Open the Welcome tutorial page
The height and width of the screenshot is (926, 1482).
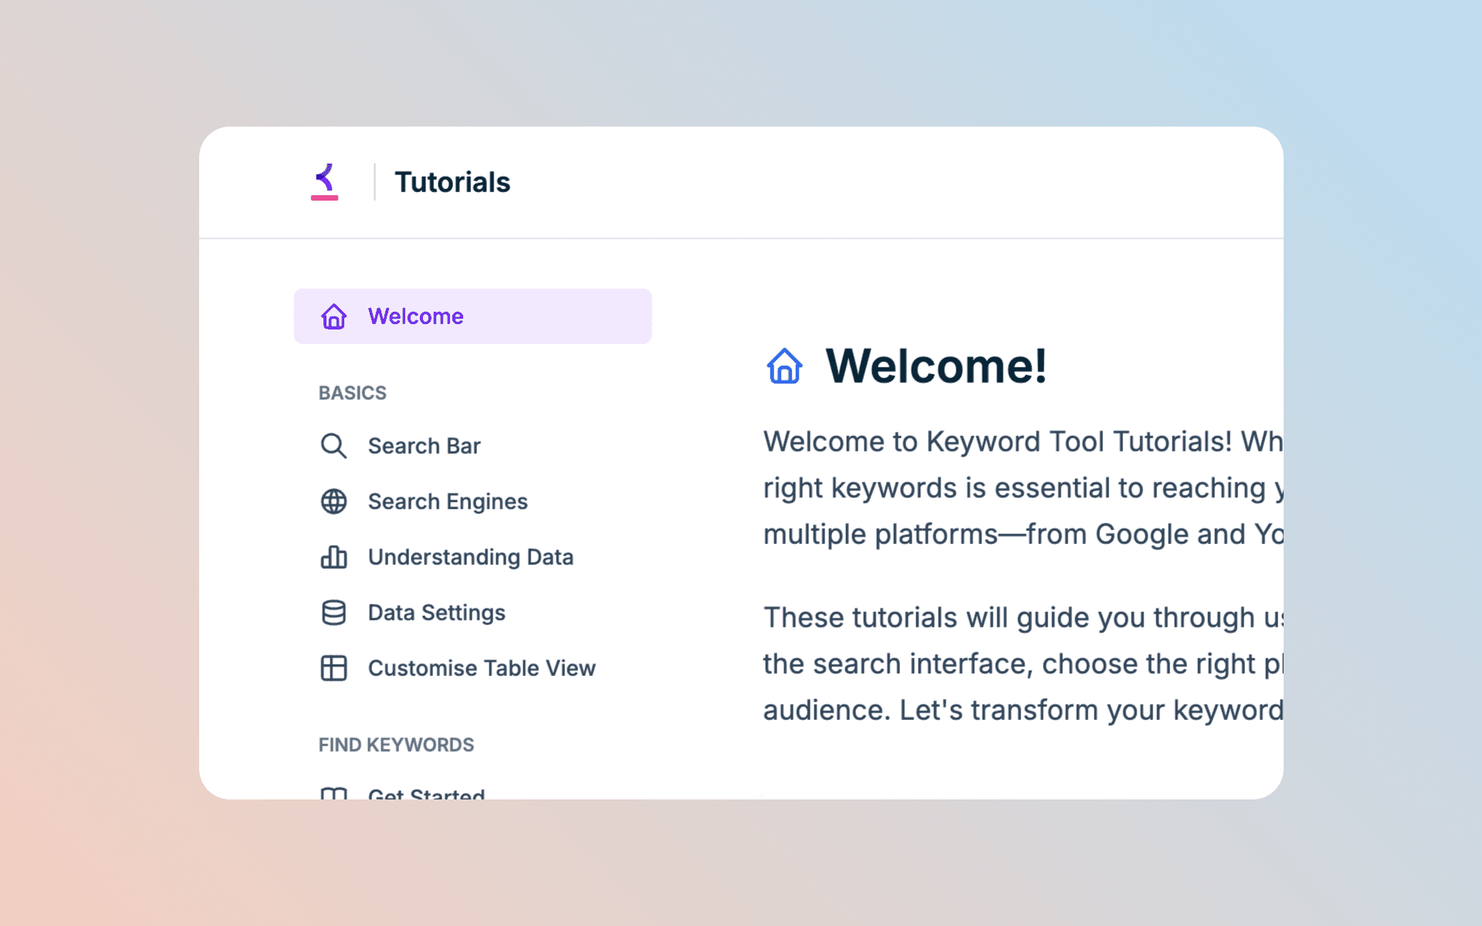pos(416,316)
